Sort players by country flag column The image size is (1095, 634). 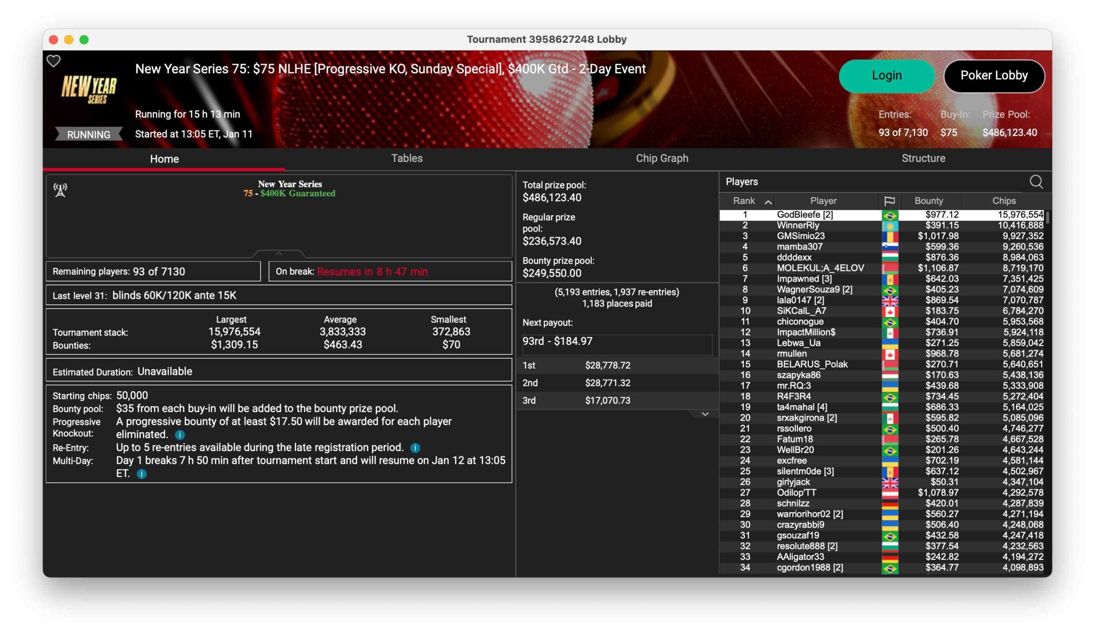coord(889,201)
